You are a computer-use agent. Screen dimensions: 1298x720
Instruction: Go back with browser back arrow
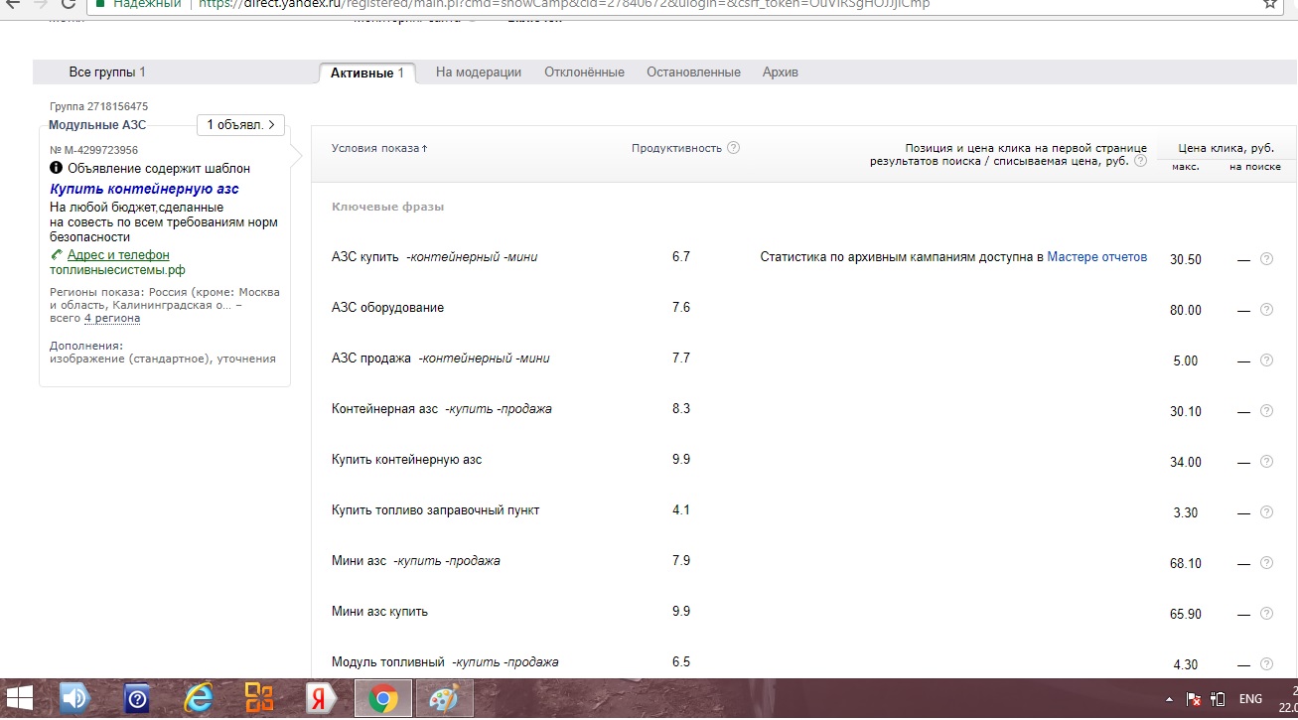click(x=11, y=3)
